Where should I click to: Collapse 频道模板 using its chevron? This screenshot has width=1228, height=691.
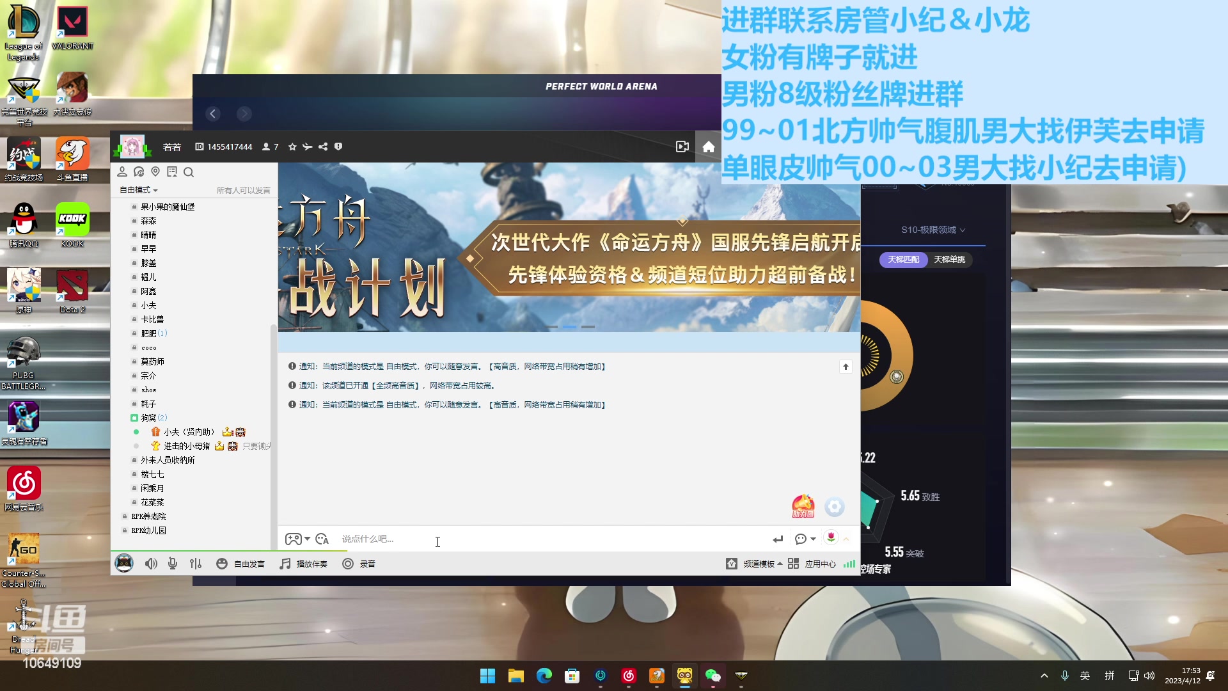pos(780,564)
